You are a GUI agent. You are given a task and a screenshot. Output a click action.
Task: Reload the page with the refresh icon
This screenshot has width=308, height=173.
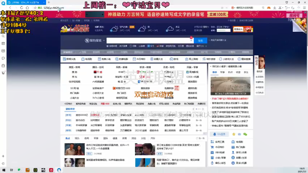(x=22, y=8)
